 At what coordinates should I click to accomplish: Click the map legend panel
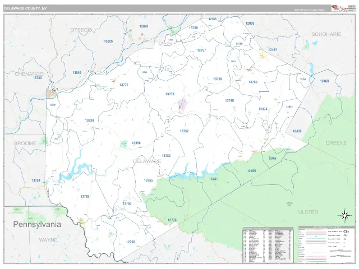coord(326,244)
